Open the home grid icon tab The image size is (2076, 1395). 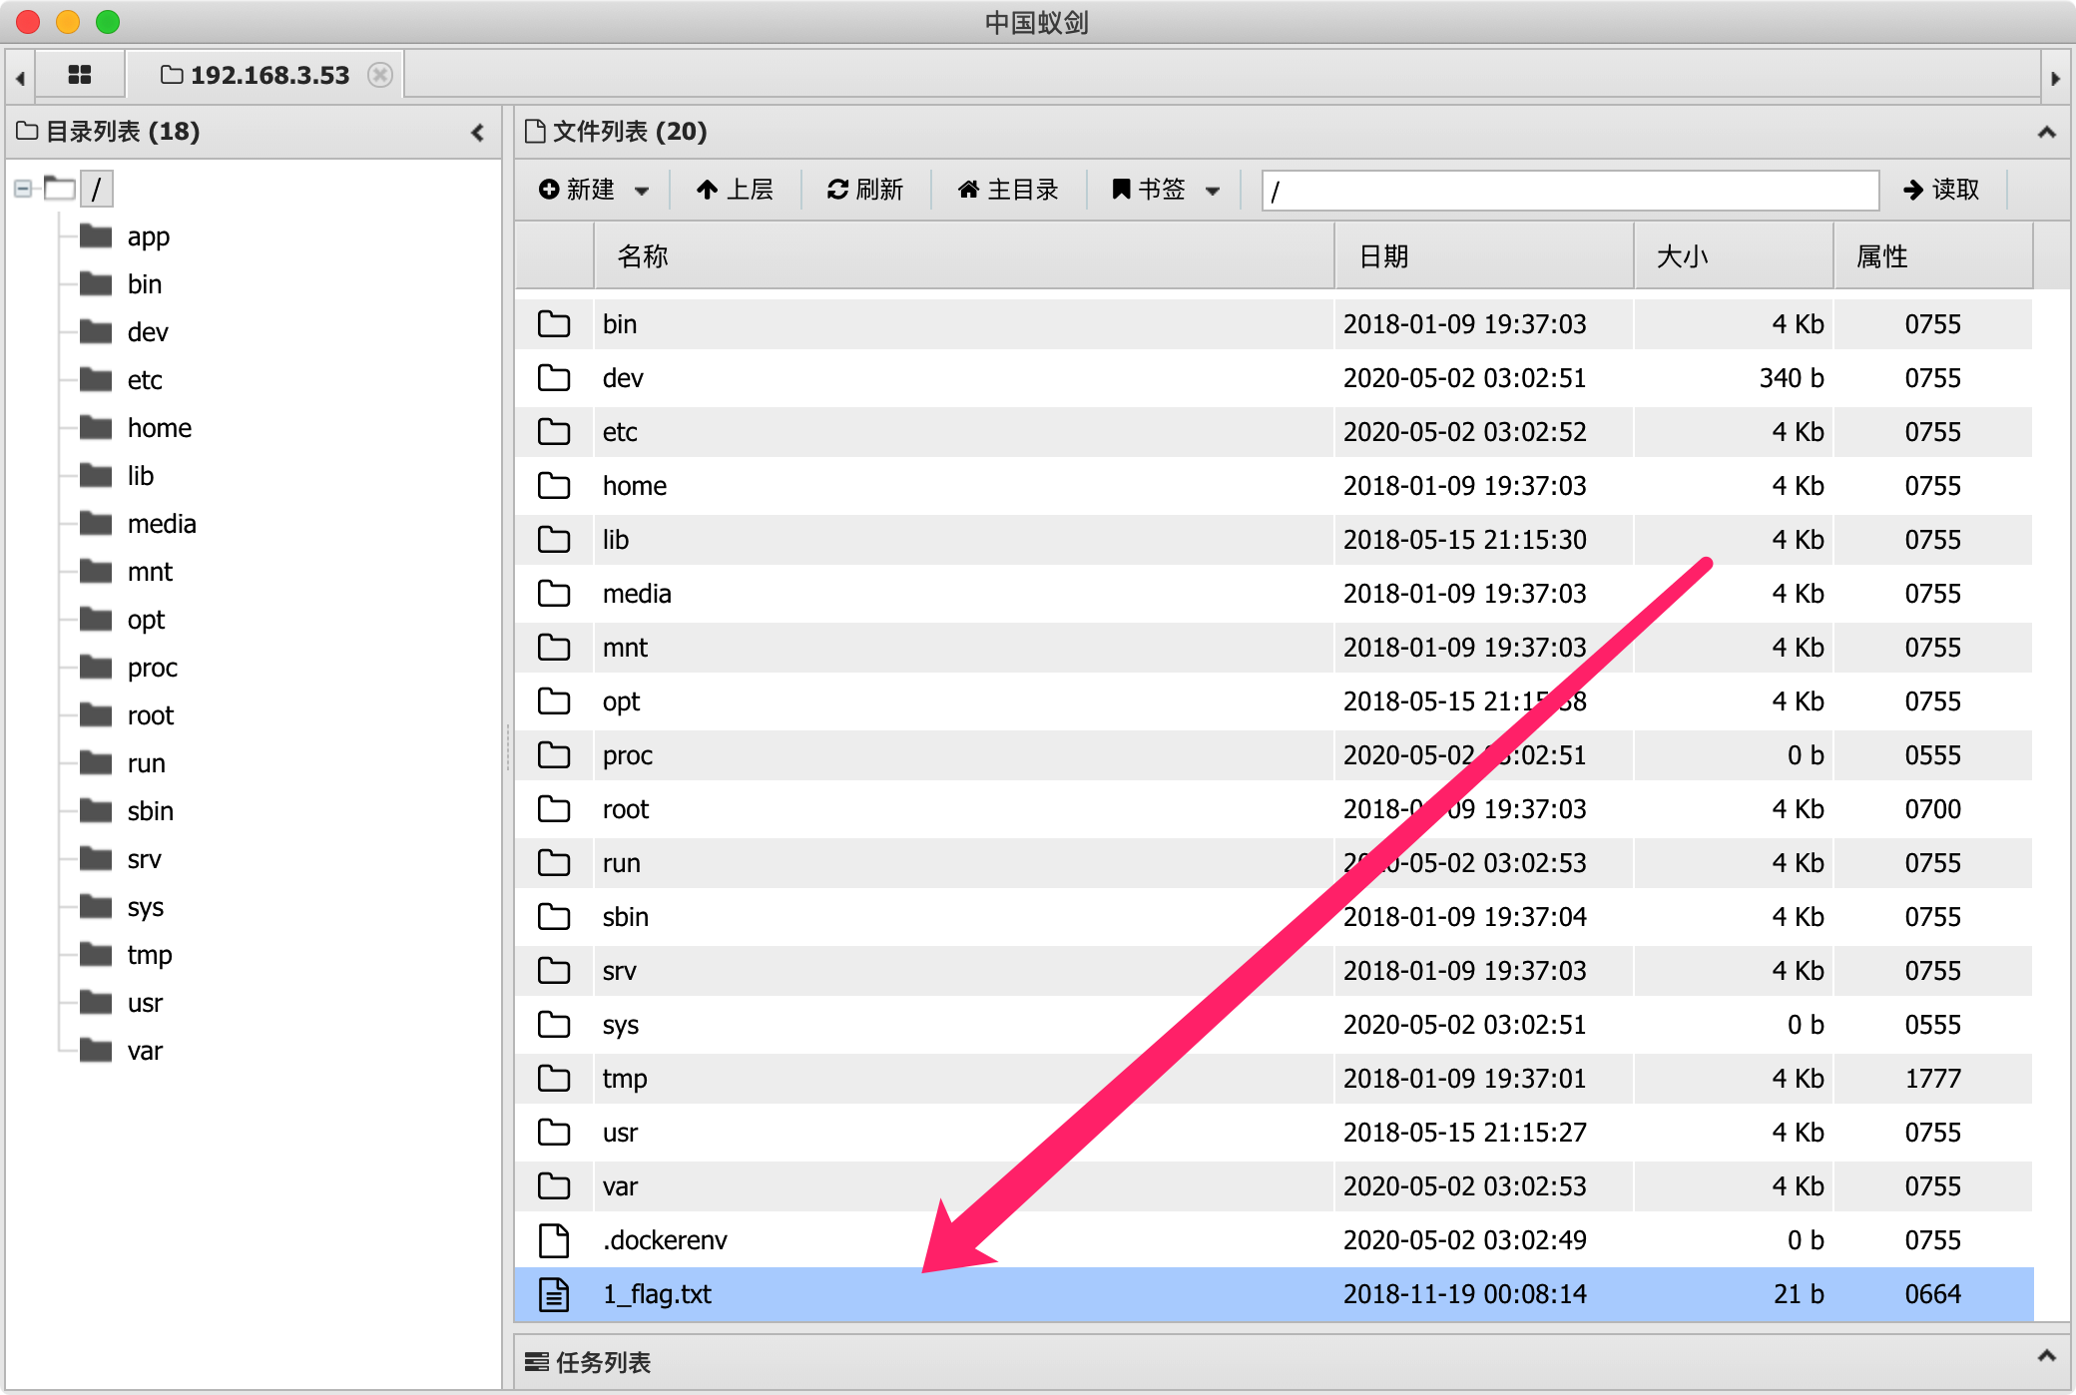pos(80,75)
